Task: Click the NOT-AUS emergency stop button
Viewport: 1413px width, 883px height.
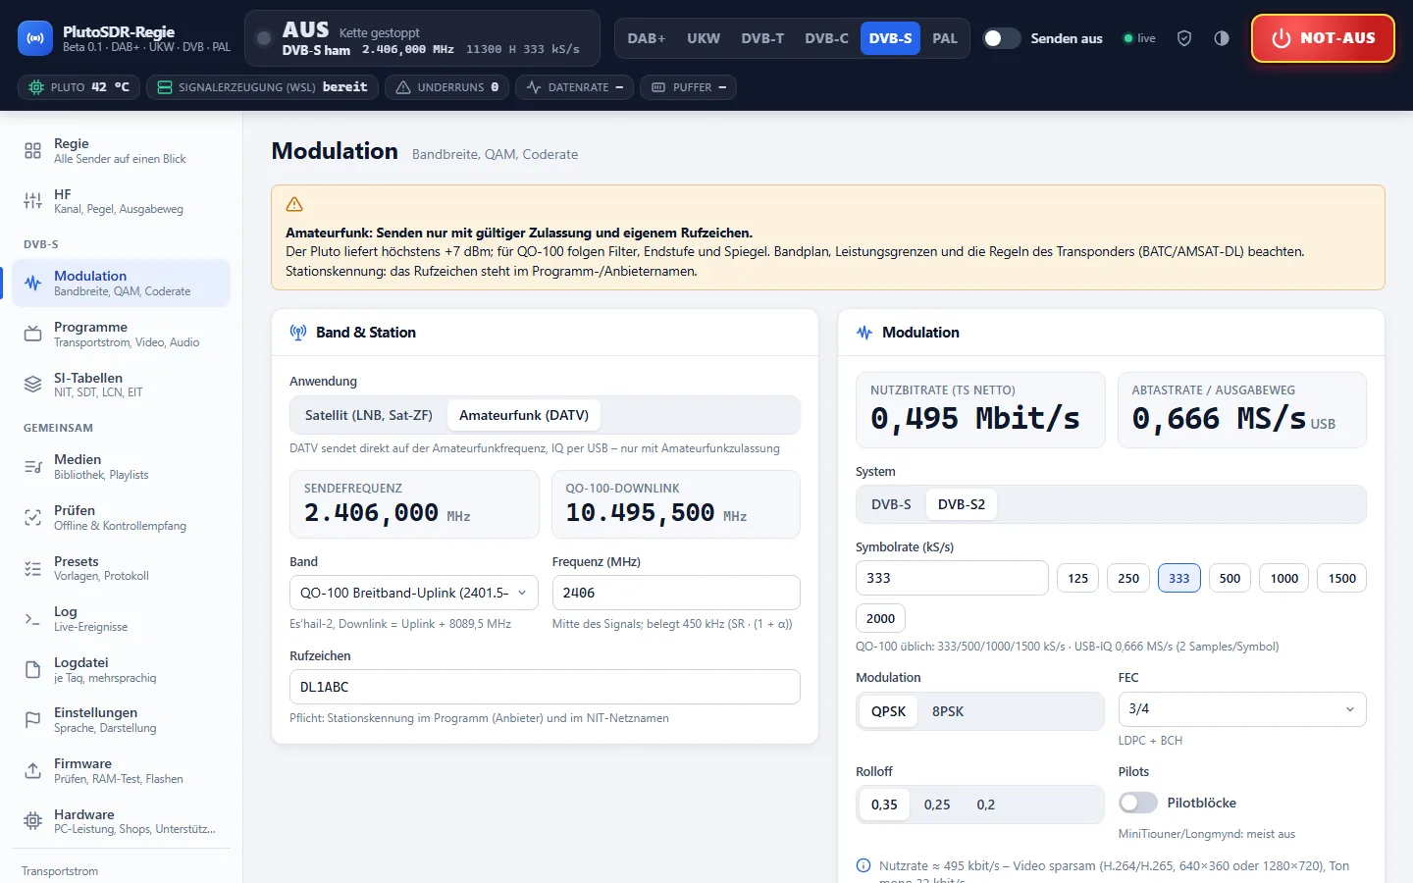Action: [x=1323, y=38]
